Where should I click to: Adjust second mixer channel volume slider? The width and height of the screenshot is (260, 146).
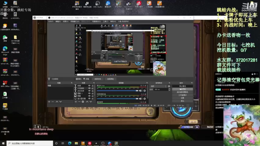coord(118,99)
